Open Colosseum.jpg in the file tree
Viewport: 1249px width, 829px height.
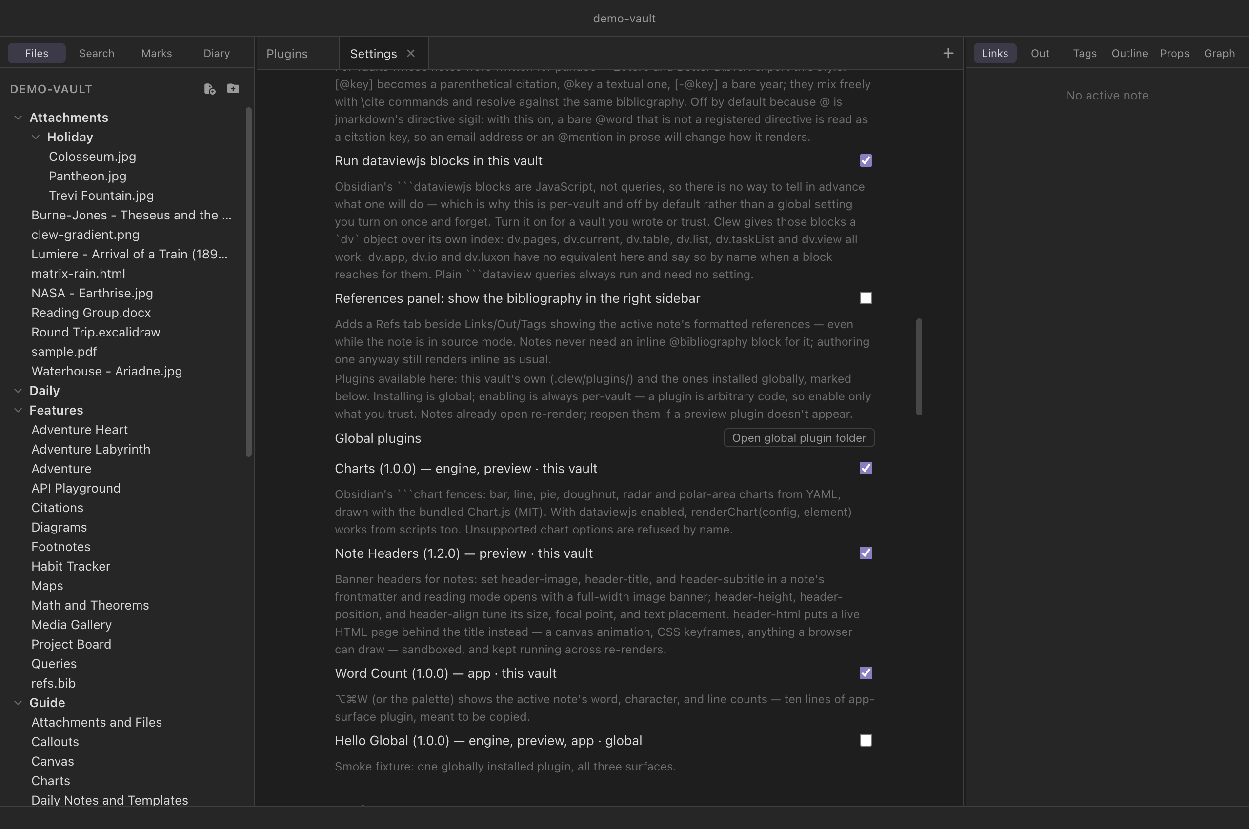click(x=93, y=157)
